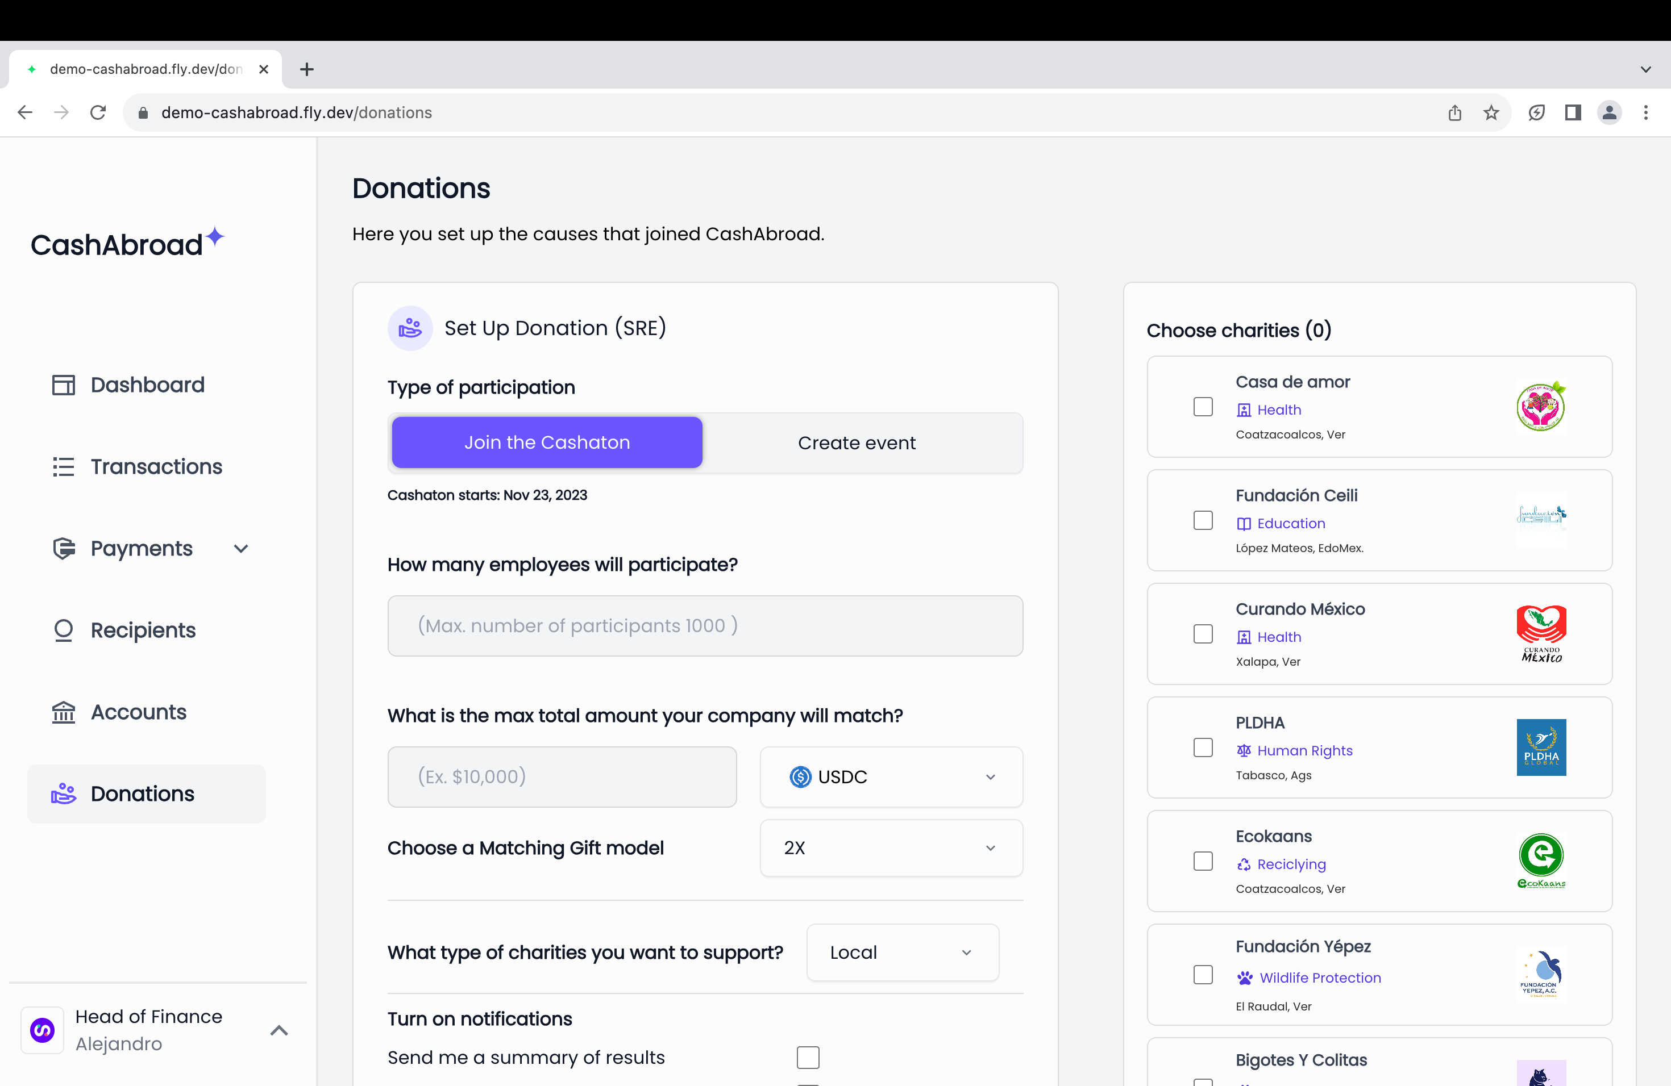Switch to the Create event tab
Image resolution: width=1671 pixels, height=1086 pixels.
[856, 442]
